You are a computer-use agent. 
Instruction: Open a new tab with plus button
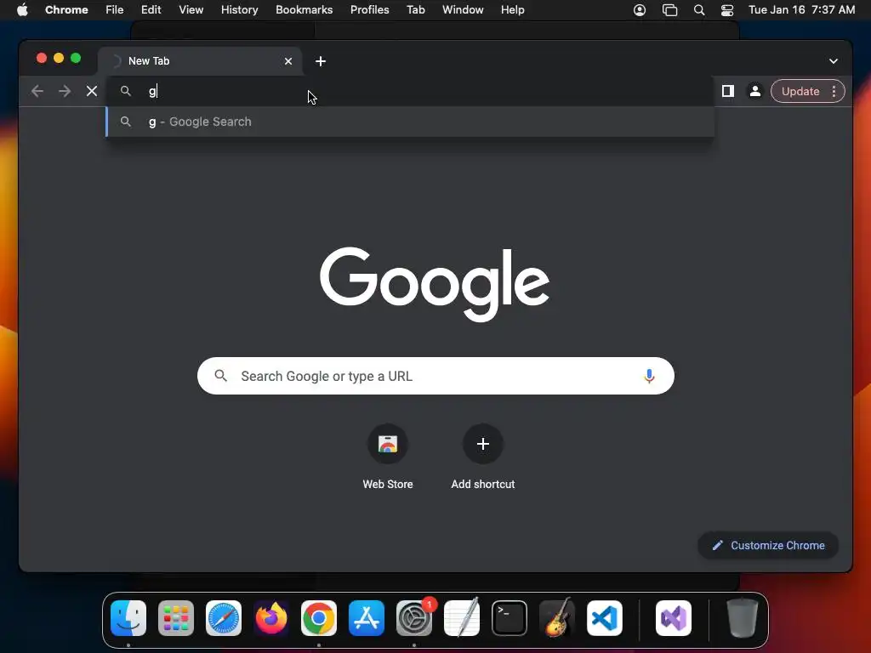321,61
